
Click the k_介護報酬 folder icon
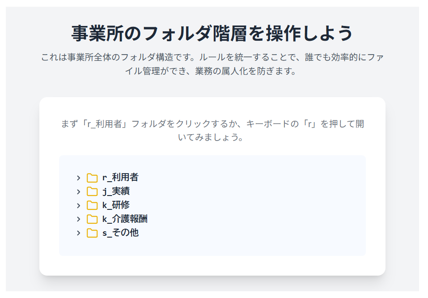[x=92, y=219]
